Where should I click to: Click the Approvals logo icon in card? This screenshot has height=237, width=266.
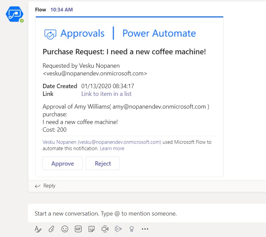click(50, 34)
